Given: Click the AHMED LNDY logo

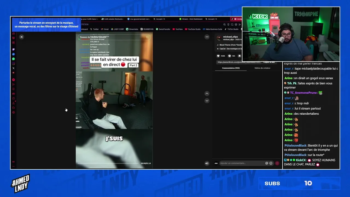Looking at the screenshot, I should pos(21,184).
